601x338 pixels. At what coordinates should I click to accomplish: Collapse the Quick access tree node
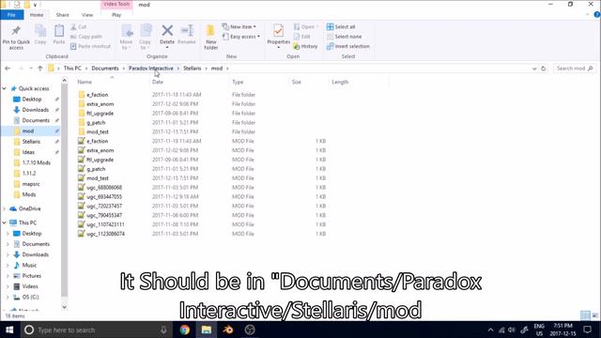[x=4, y=88]
